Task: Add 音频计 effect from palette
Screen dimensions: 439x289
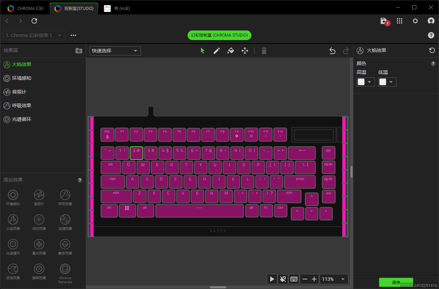Action: [39, 198]
